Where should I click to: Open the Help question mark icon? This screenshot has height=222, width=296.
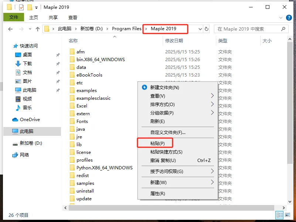(x=289, y=18)
